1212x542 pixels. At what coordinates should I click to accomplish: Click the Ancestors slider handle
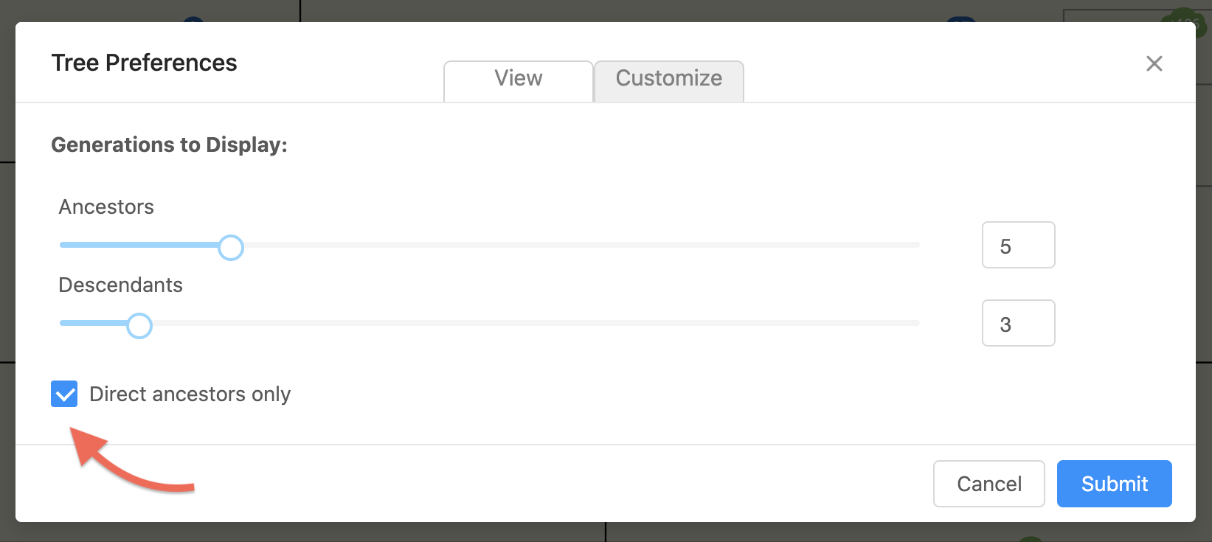(231, 247)
